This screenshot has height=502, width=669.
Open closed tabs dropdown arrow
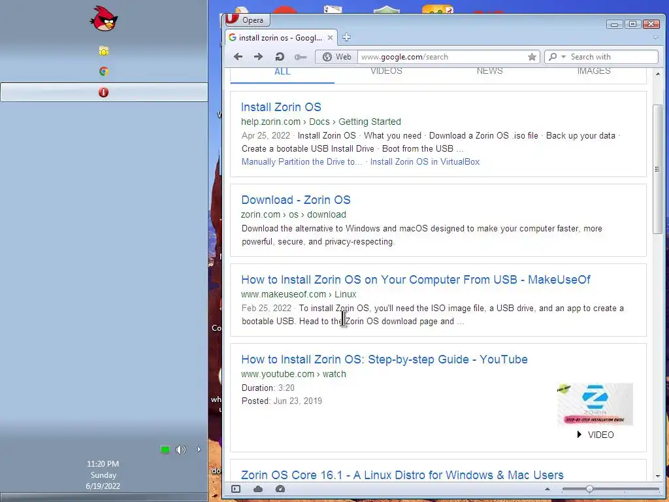point(655,37)
